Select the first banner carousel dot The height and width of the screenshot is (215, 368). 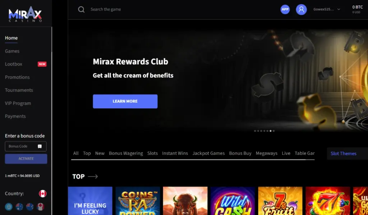pyautogui.click(x=255, y=131)
